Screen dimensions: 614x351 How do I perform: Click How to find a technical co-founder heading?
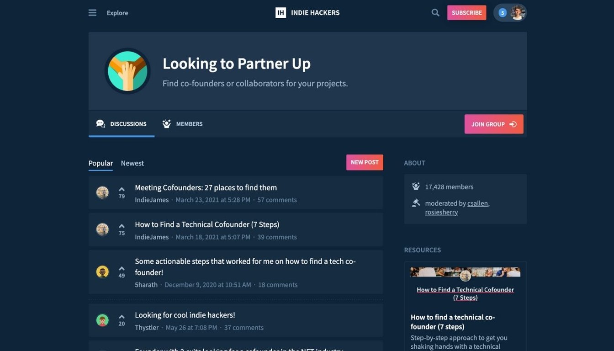tap(453, 322)
